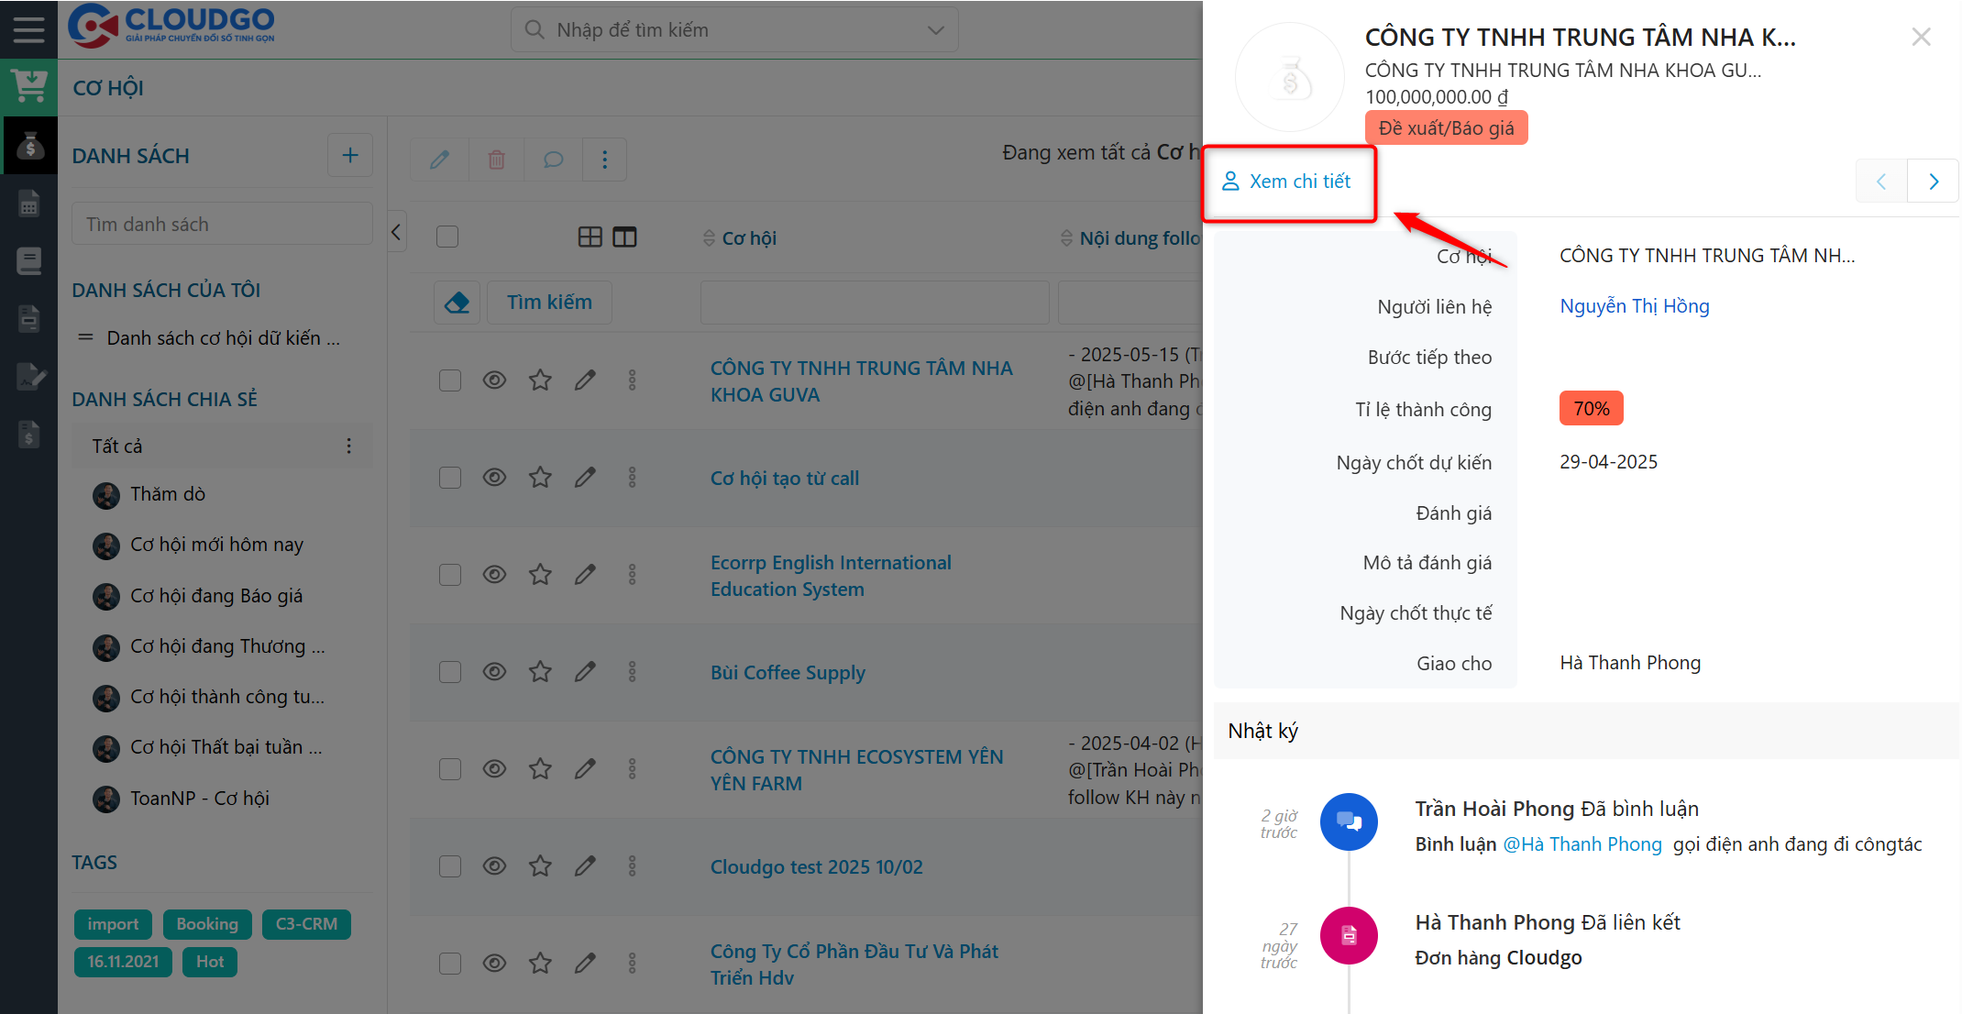The width and height of the screenshot is (1962, 1014).
Task: Click the eraser clear-filter icon
Action: tap(457, 303)
